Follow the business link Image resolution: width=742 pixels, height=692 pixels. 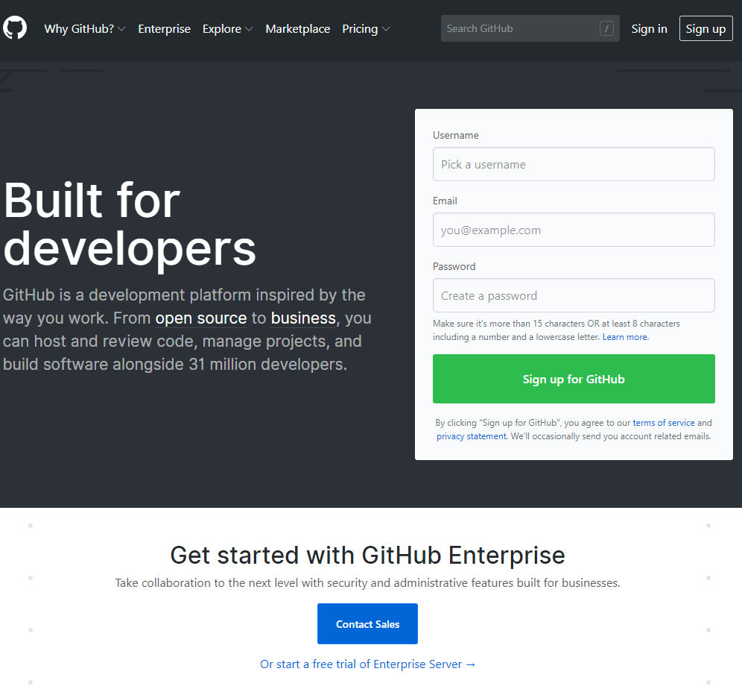pyautogui.click(x=303, y=318)
